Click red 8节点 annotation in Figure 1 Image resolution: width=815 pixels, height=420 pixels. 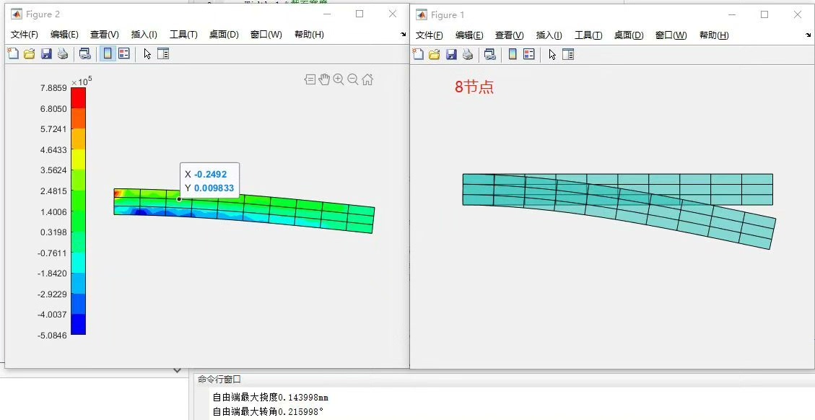[x=474, y=87]
